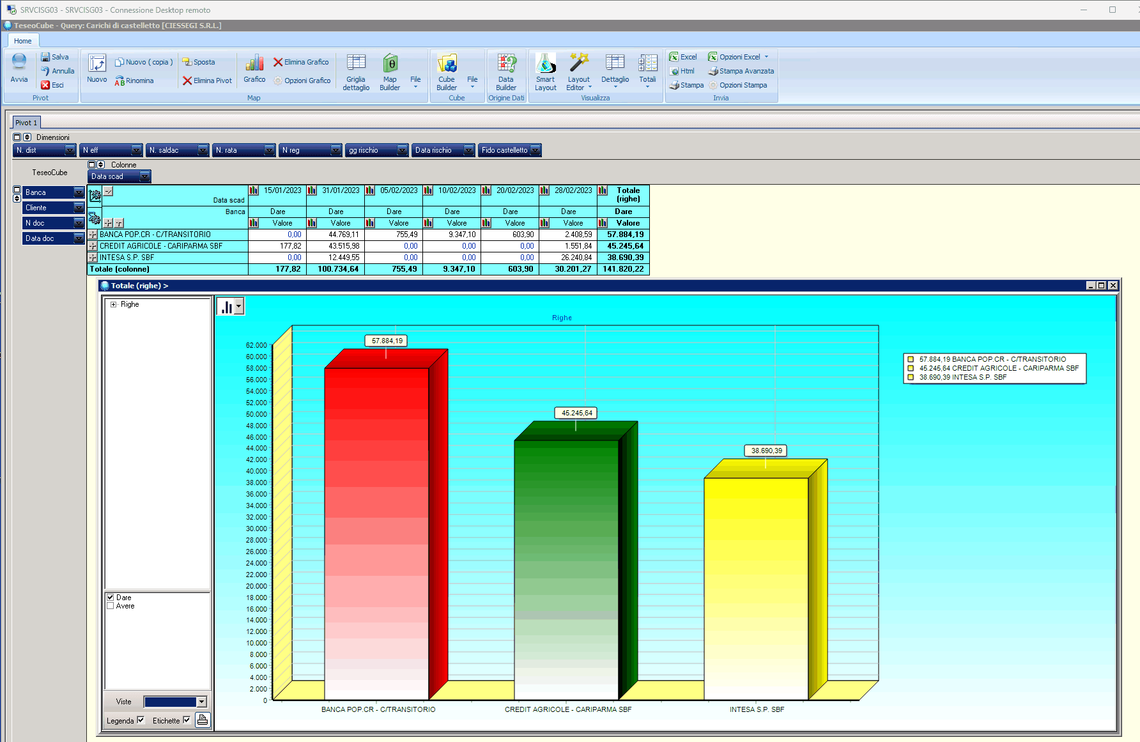Remove chart with Elimina Grafico
This screenshot has width=1140, height=742.
(x=301, y=62)
